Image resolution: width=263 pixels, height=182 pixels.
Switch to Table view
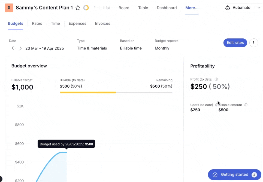click(143, 8)
